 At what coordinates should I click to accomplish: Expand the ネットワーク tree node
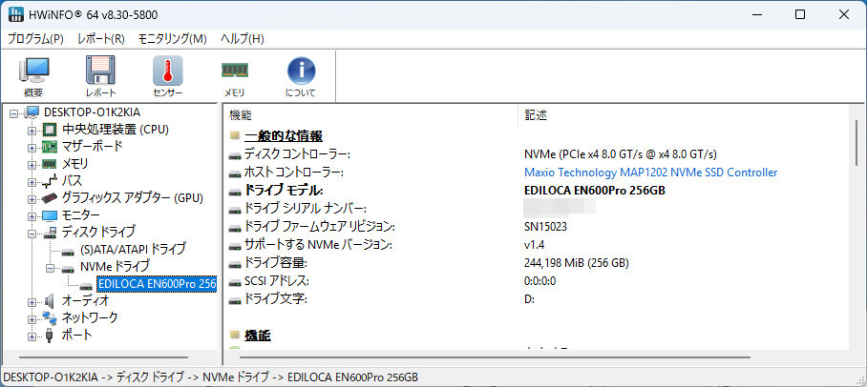[x=32, y=319]
